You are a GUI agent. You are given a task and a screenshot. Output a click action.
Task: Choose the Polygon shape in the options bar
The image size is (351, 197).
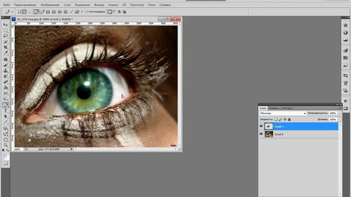(65, 11)
